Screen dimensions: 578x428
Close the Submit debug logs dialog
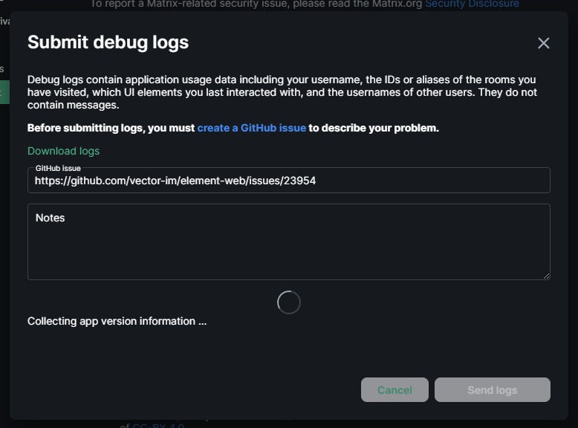[543, 43]
